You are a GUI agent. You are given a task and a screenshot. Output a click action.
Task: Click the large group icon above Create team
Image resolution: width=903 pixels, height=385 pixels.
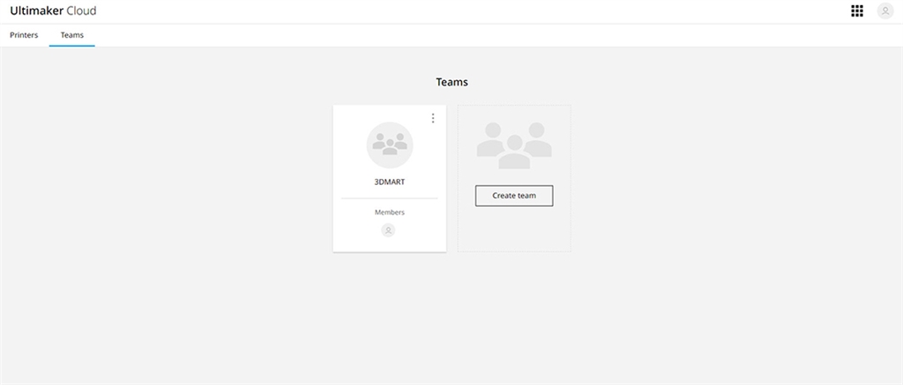514,144
